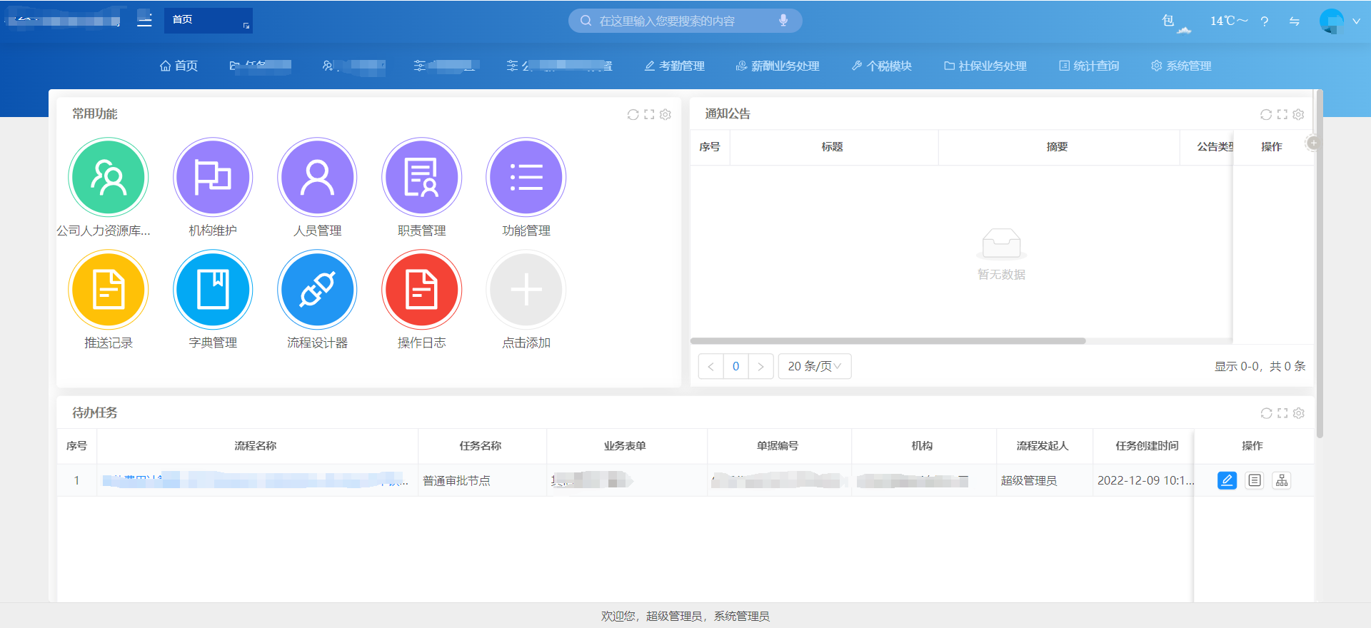
Task: Go to previous page in 通知公告 pagination
Action: (x=710, y=366)
